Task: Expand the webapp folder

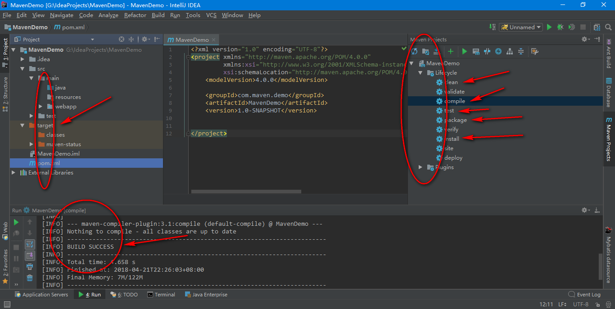Action: coord(40,107)
